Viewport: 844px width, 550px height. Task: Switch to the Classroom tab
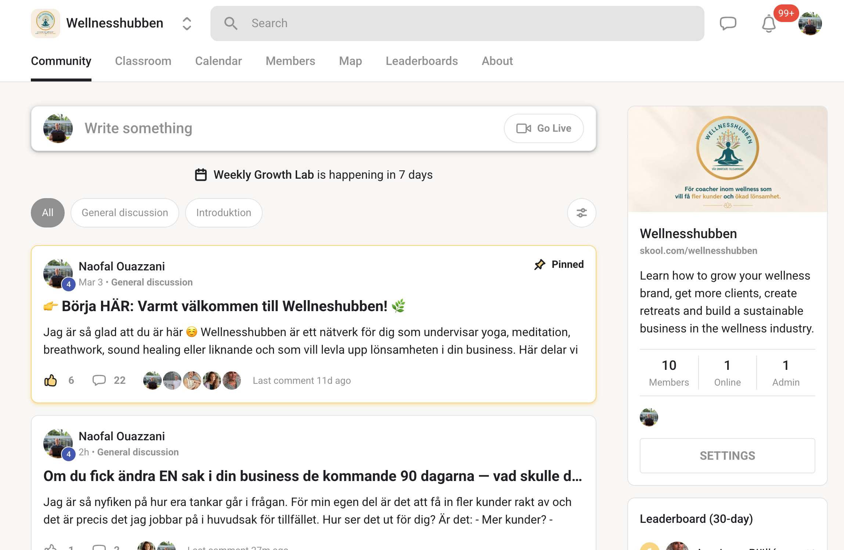(x=143, y=61)
